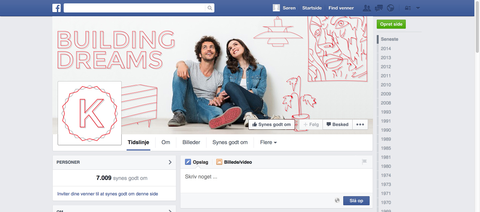Jump to 1974 in timeline
Screen dimensions: 480x212
click(x=386, y=175)
